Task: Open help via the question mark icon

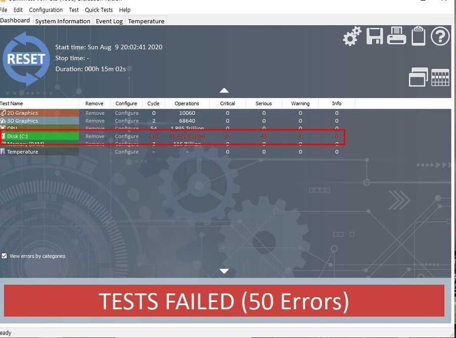Action: point(440,36)
